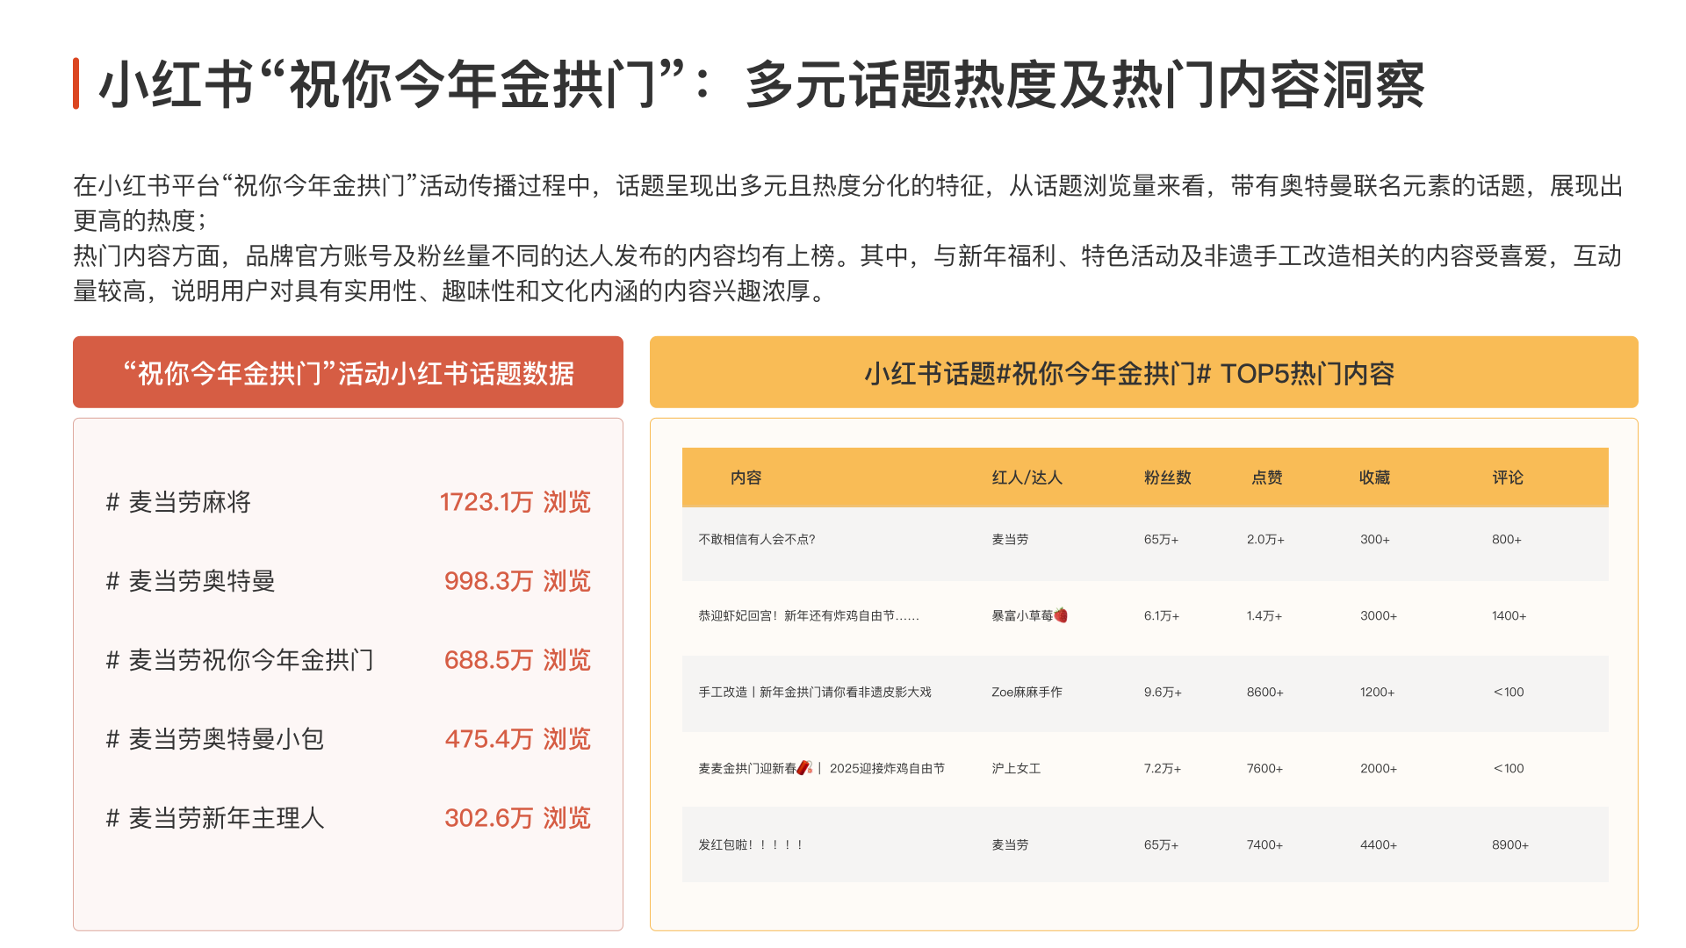Click <100 in the 沪上女工 row
The image size is (1686, 948).
click(1509, 768)
